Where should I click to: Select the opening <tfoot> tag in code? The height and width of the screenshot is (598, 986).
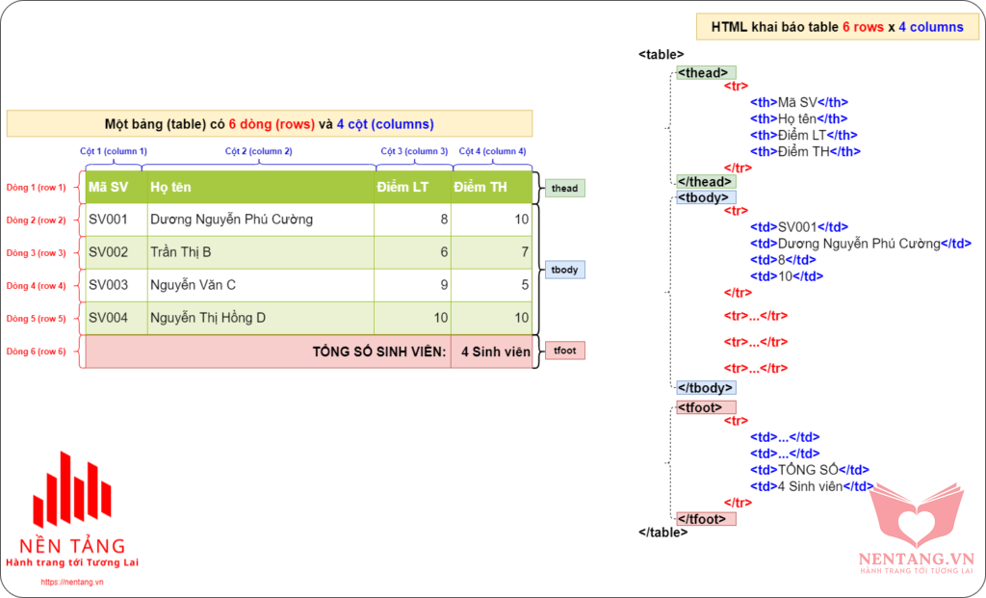pos(706,407)
